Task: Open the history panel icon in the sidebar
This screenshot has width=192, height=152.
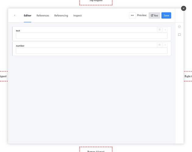Action: coord(180,26)
